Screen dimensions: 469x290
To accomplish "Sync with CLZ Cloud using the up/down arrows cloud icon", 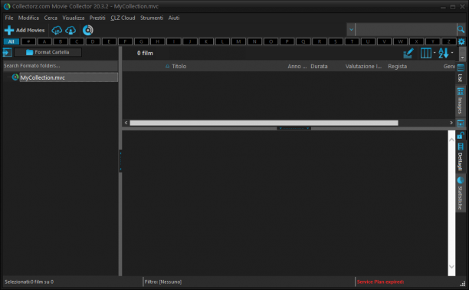I will 57,30.
